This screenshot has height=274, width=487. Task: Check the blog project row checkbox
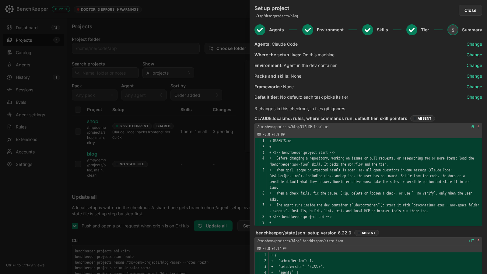click(x=78, y=164)
